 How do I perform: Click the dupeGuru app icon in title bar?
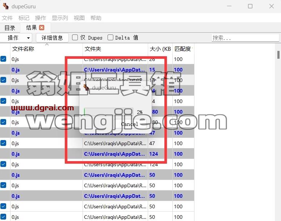6,6
